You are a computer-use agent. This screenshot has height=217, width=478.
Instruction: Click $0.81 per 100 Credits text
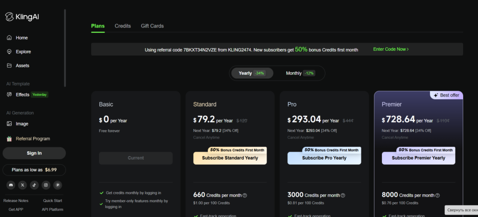click(x=306, y=203)
